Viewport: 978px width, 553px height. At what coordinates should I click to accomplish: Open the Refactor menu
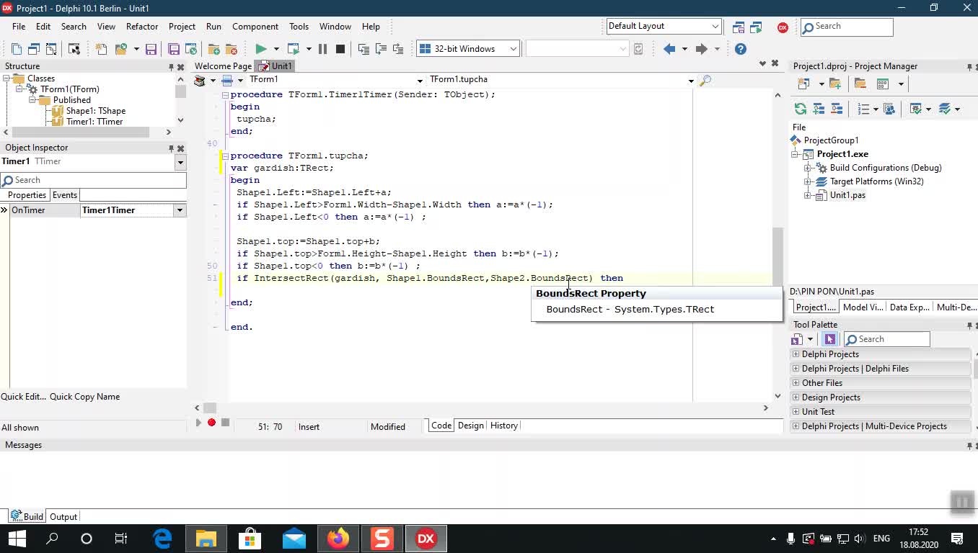click(142, 27)
